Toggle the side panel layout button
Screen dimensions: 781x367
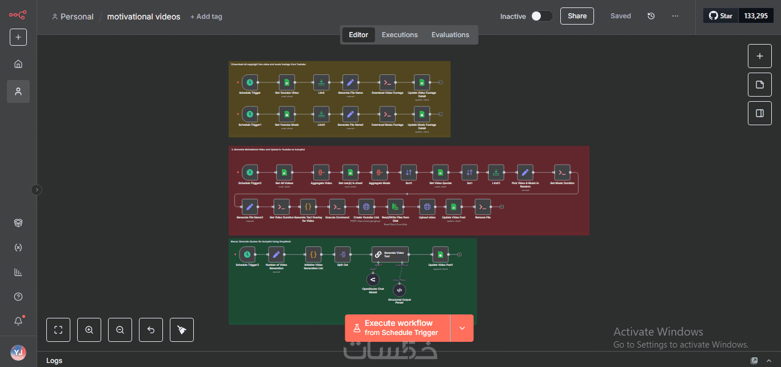[x=760, y=113]
